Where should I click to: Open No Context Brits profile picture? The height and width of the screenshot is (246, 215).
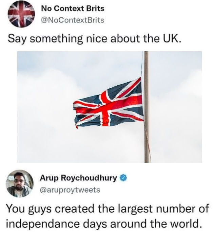pos(21,14)
